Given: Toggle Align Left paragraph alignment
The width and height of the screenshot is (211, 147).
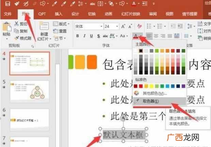Looking at the screenshot, I should (149, 36).
